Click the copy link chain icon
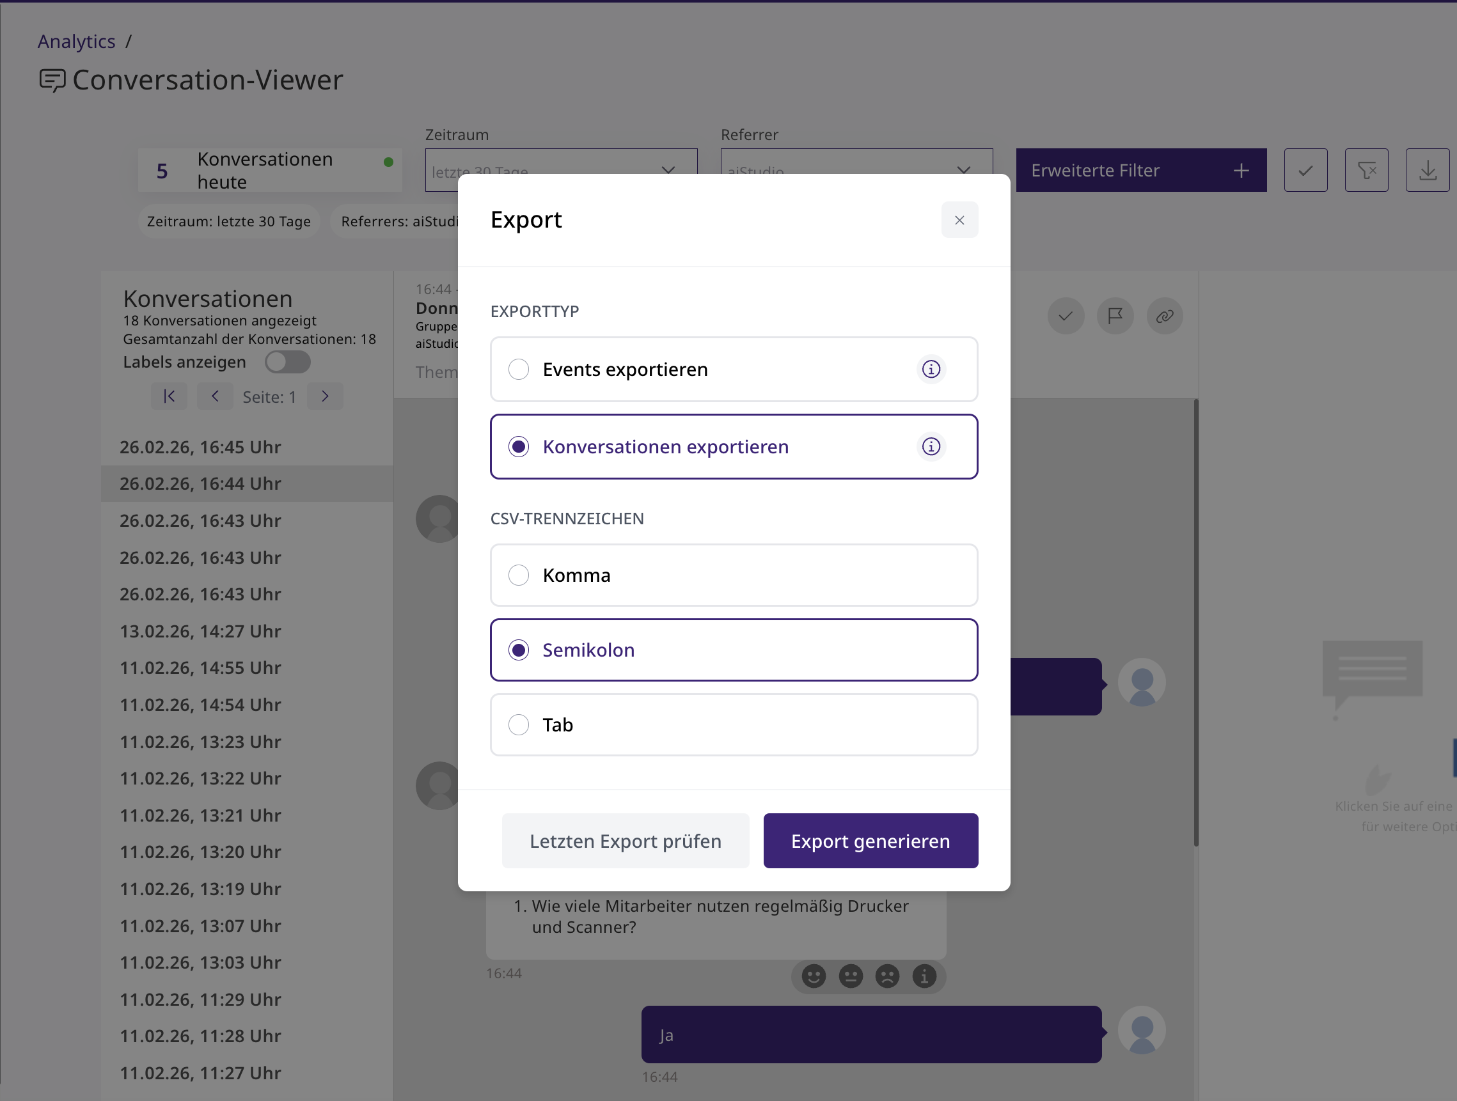This screenshot has height=1101, width=1457. pos(1164,316)
